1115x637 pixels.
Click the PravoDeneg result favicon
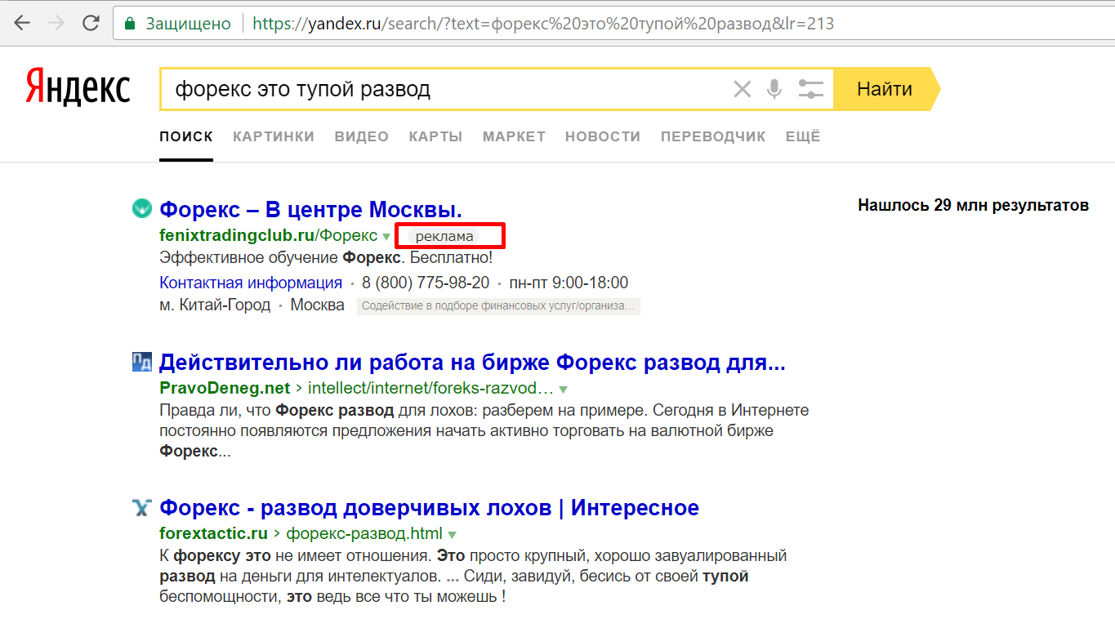142,362
